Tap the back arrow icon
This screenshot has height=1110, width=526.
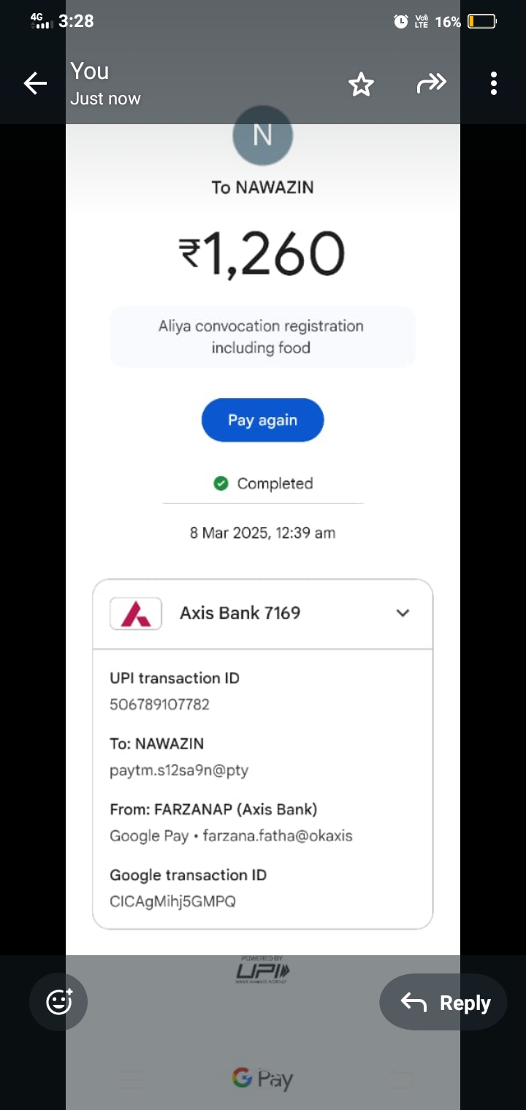pyautogui.click(x=35, y=84)
